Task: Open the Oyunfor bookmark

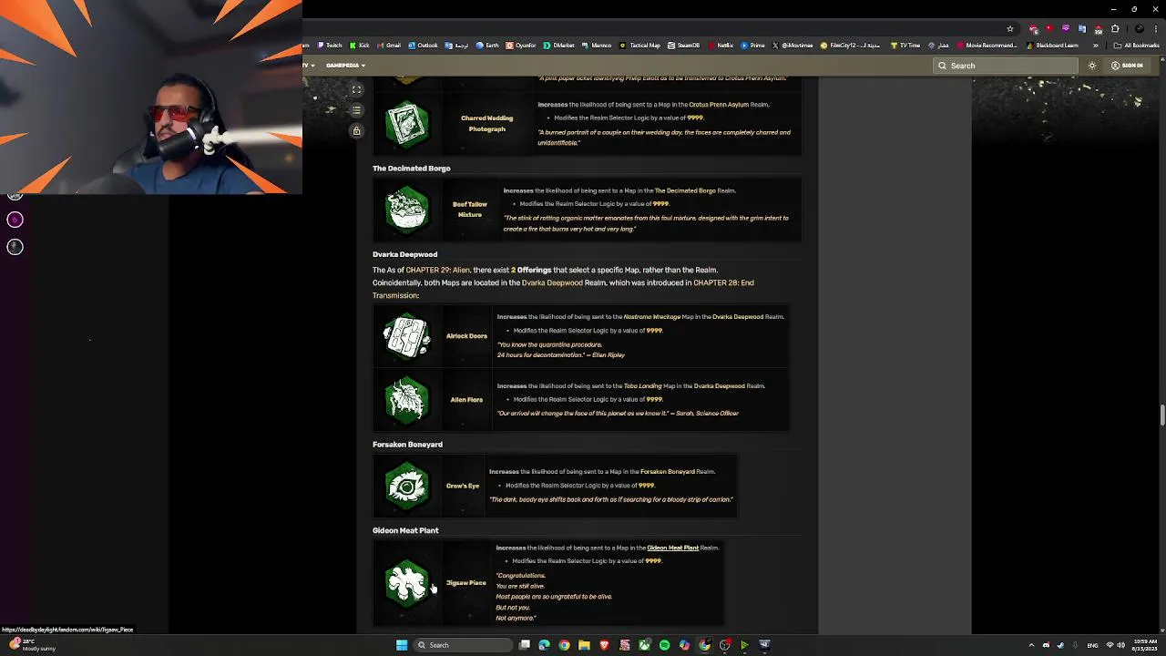Action: (x=521, y=46)
